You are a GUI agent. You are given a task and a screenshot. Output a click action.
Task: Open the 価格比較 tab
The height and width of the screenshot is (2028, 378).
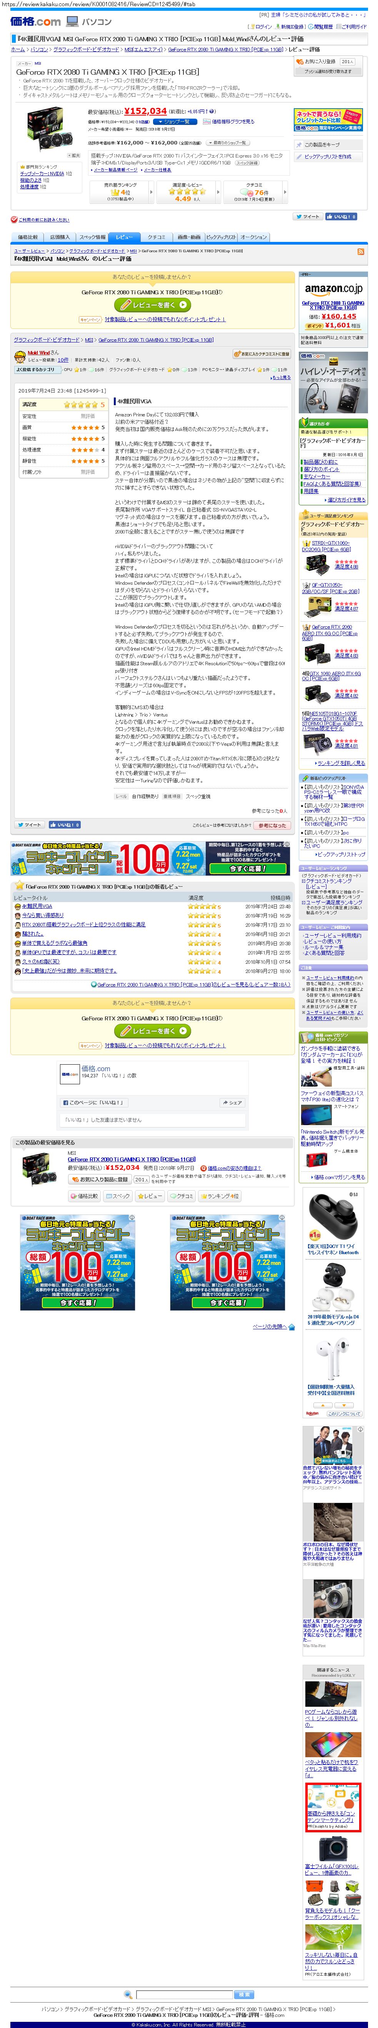[28, 237]
